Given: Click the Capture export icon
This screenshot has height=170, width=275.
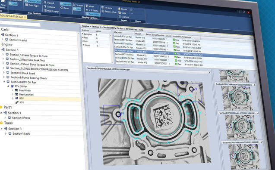Looking at the screenshot, I should point(120,17).
